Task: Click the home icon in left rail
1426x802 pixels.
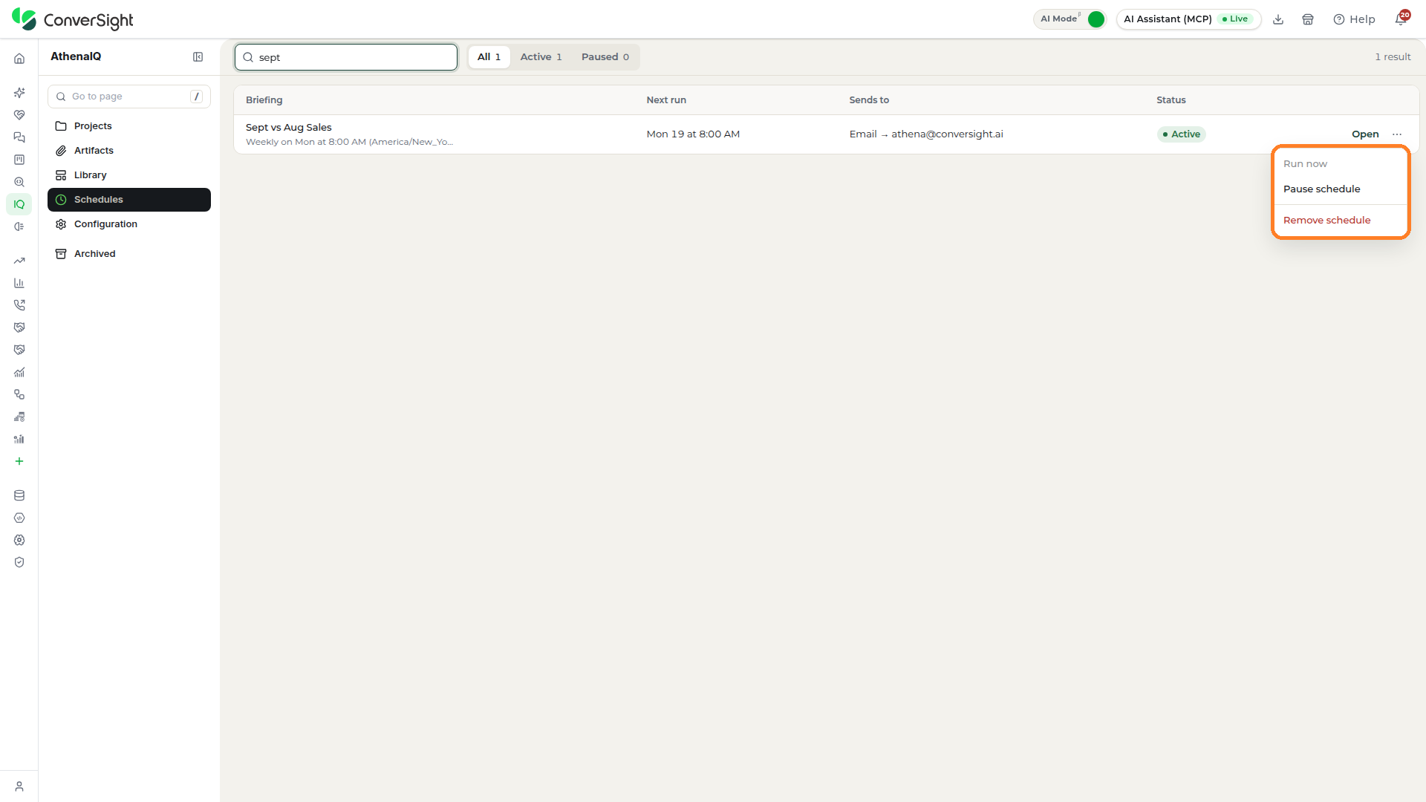Action: pyautogui.click(x=19, y=59)
